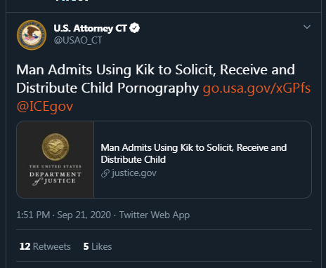Expand the tweet options chevron
Image resolution: width=326 pixels, height=268 pixels.
(x=307, y=27)
